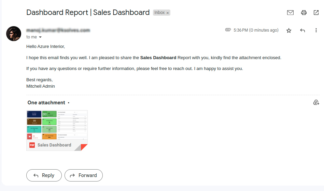Star this email
The height and width of the screenshot is (191, 324).
289,30
